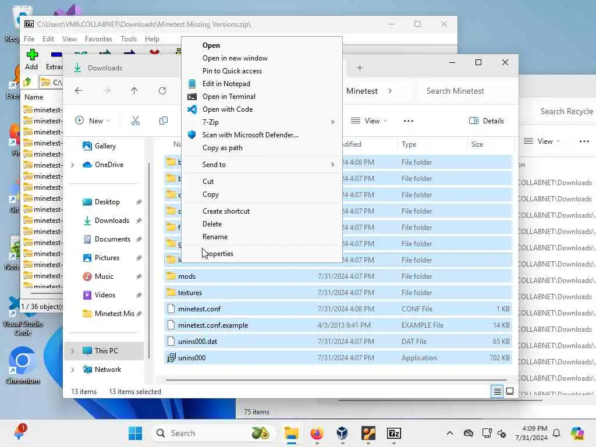The height and width of the screenshot is (447, 596).
Task: Open Videos in the navigation pane
Action: (x=105, y=295)
